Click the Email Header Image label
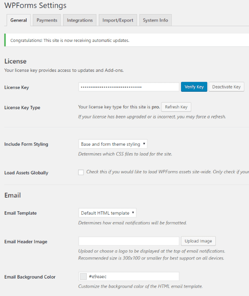This screenshot has height=296, width=249. [26, 242]
